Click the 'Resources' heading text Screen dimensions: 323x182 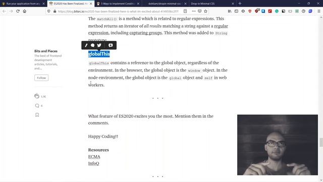(x=98, y=150)
